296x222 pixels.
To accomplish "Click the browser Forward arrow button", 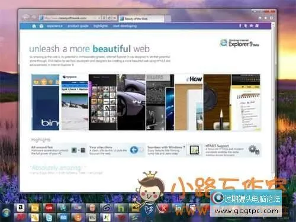I will pos(34,18).
